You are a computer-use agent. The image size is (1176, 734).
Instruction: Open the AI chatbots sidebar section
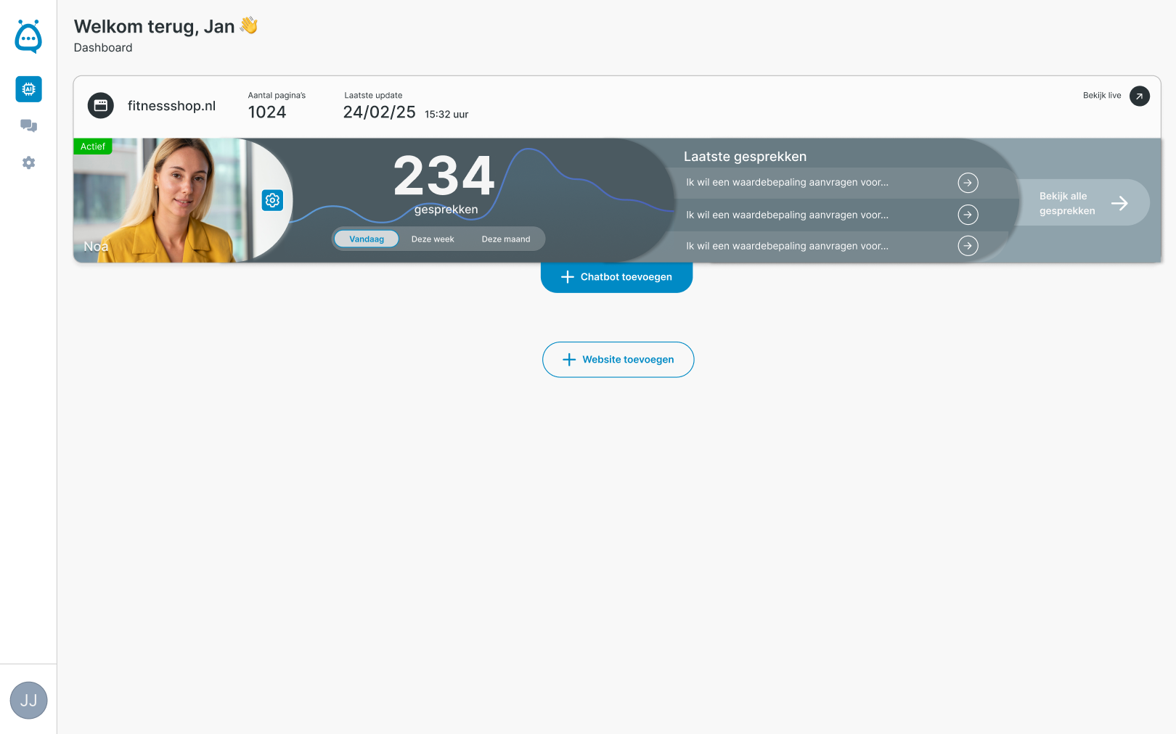[28, 89]
